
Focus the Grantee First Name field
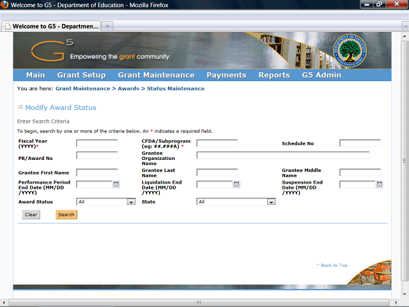97,173
